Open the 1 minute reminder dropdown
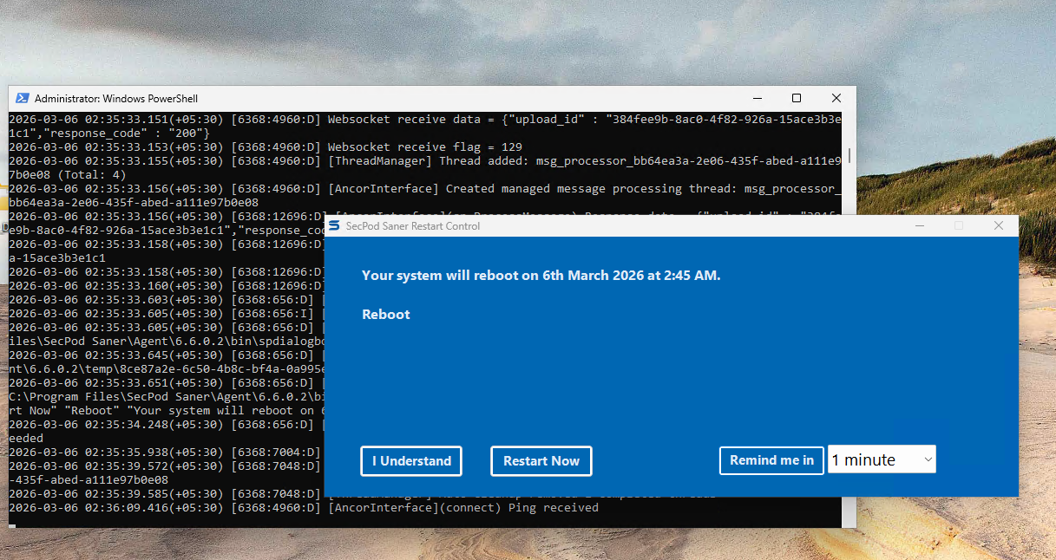 (x=882, y=459)
